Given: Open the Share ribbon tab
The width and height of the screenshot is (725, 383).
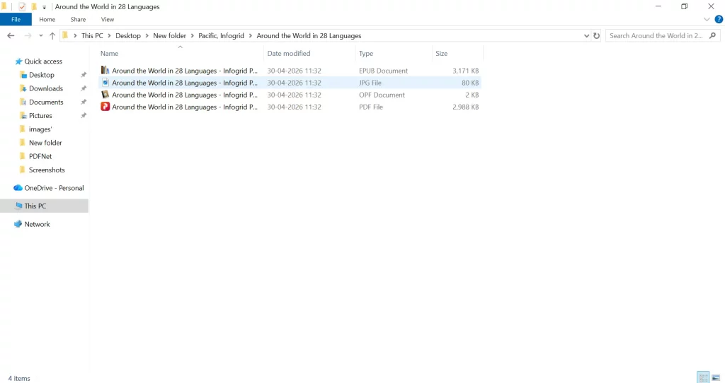Looking at the screenshot, I should pos(78,19).
